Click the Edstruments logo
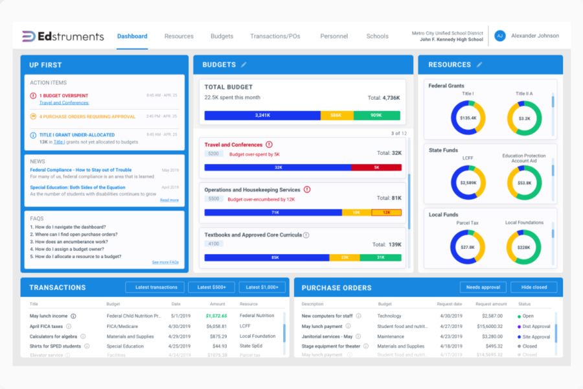 [63, 36]
